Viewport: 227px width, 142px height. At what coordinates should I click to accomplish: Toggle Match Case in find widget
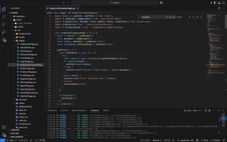(167, 17)
